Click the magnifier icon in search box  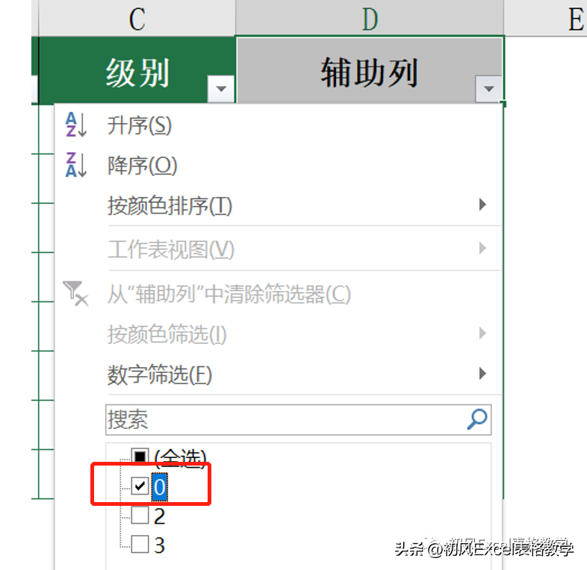coord(477,419)
